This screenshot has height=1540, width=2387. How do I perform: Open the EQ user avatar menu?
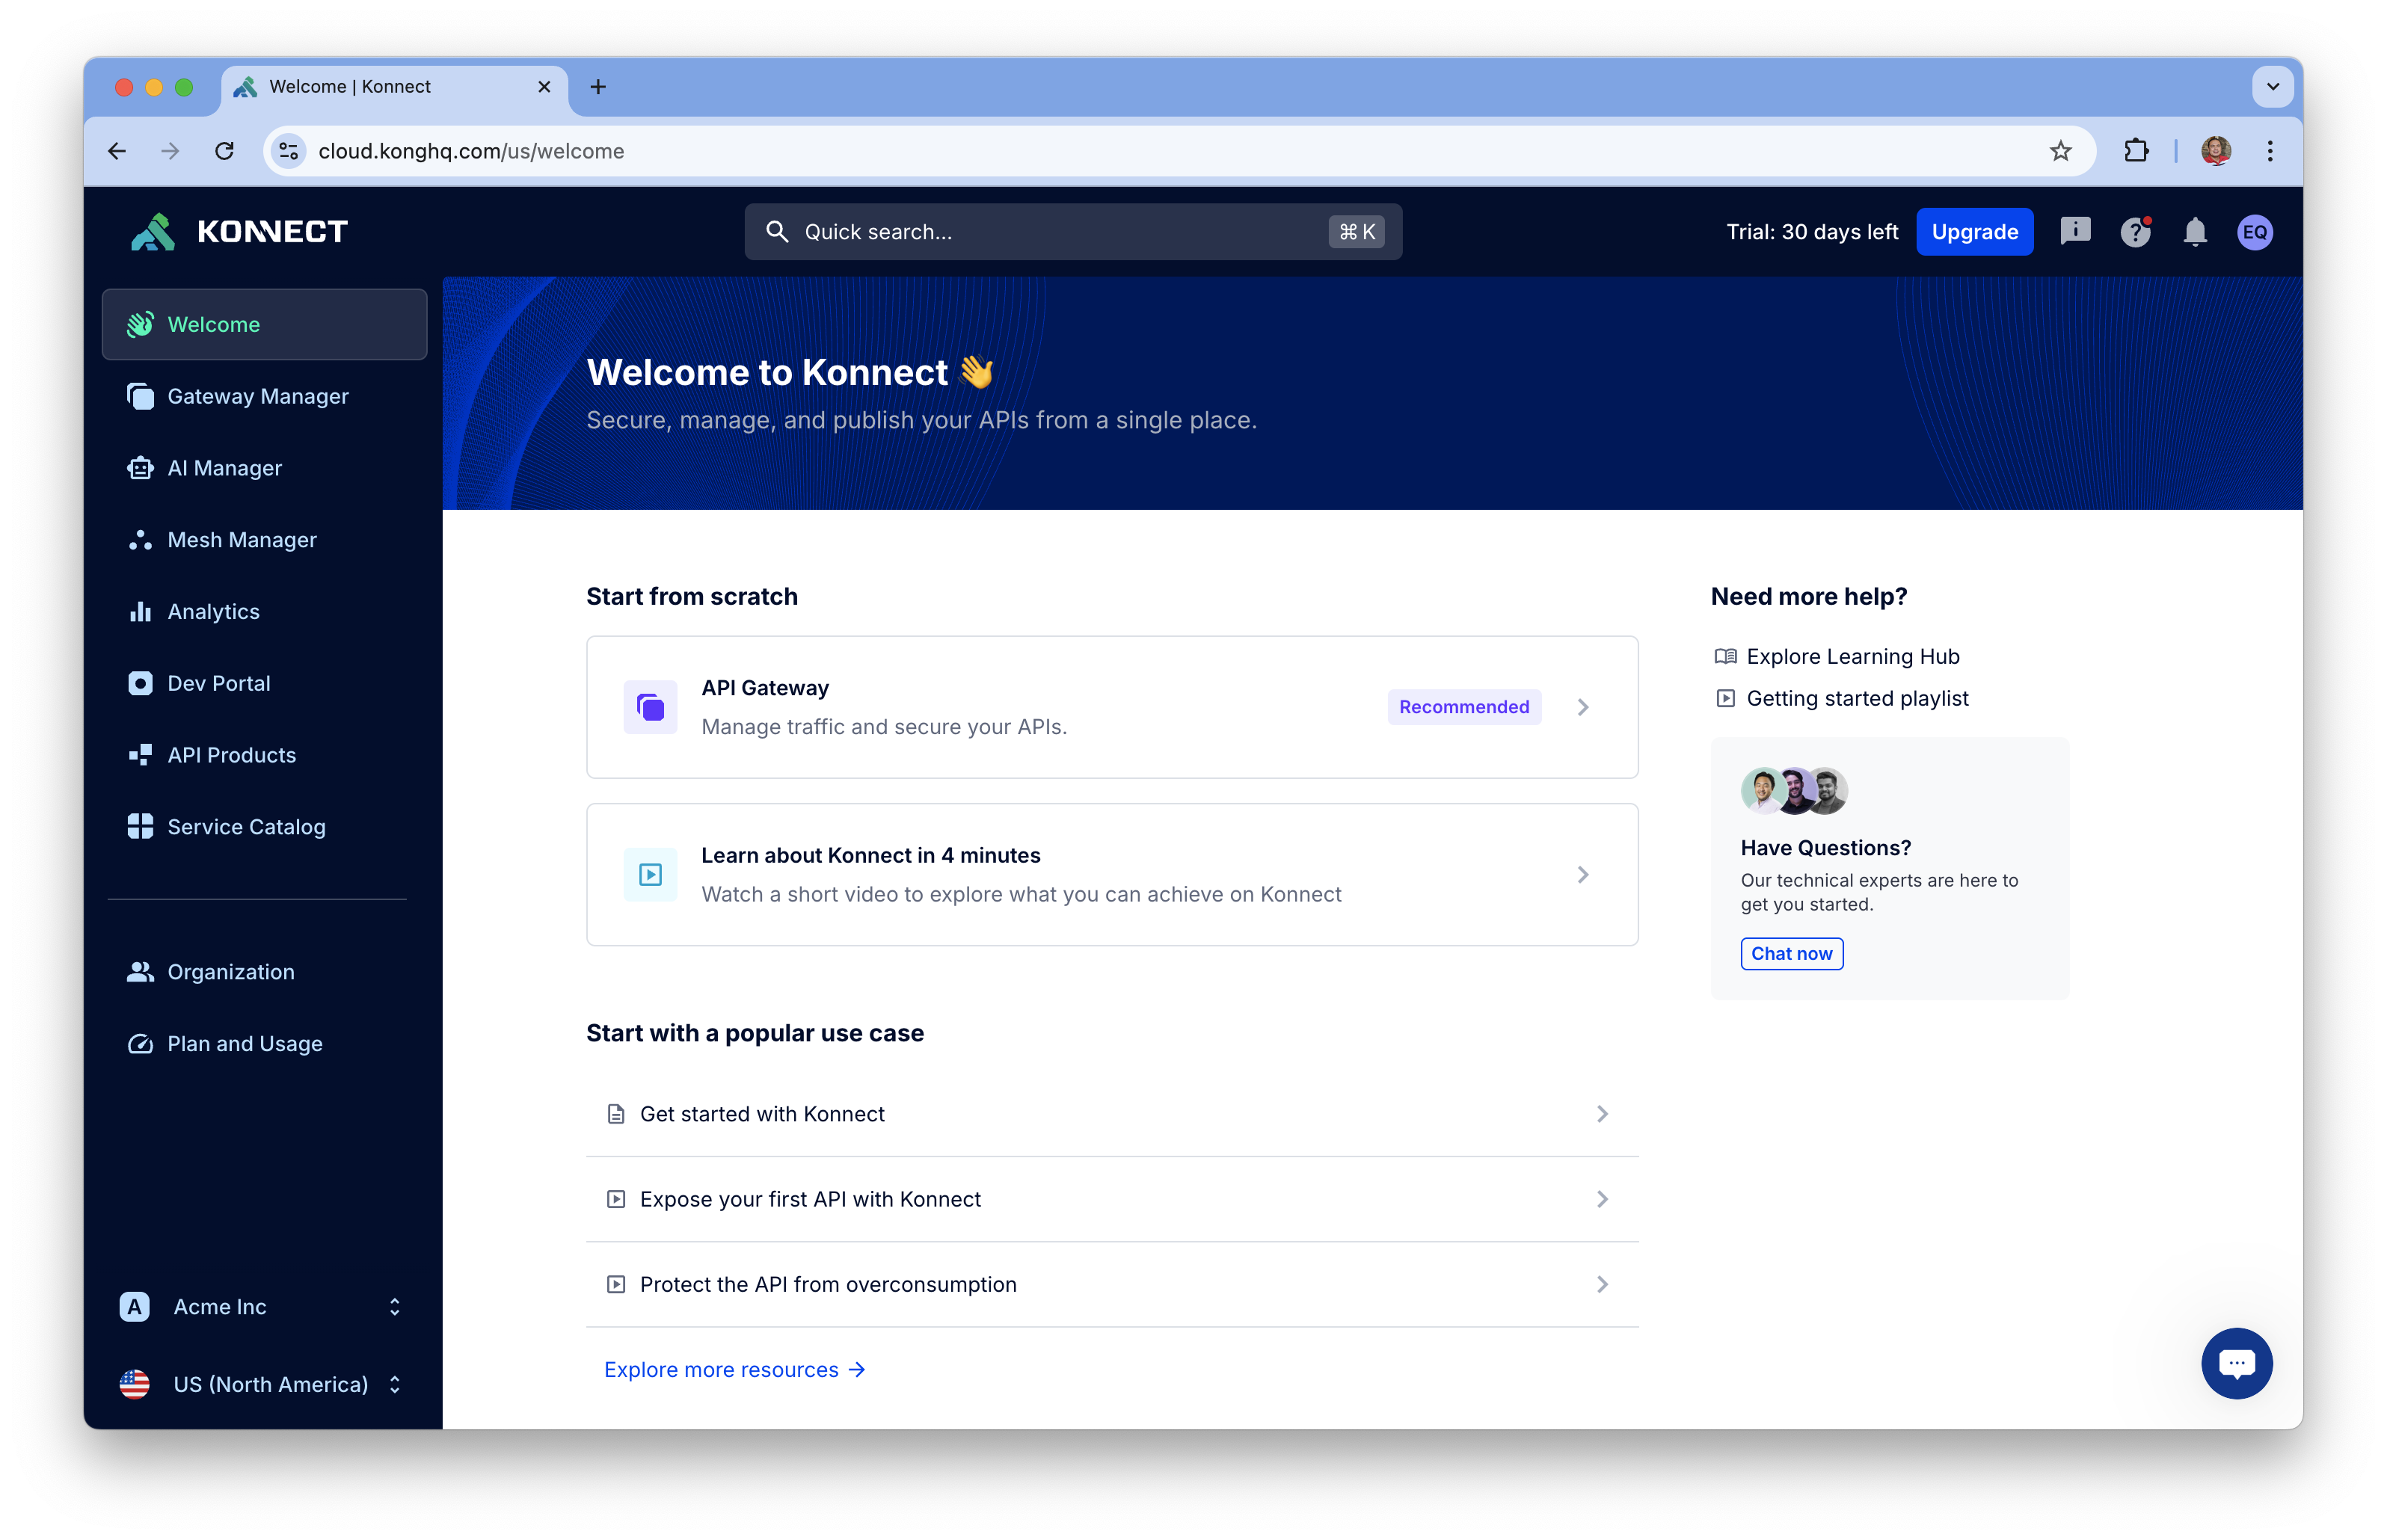click(2254, 232)
